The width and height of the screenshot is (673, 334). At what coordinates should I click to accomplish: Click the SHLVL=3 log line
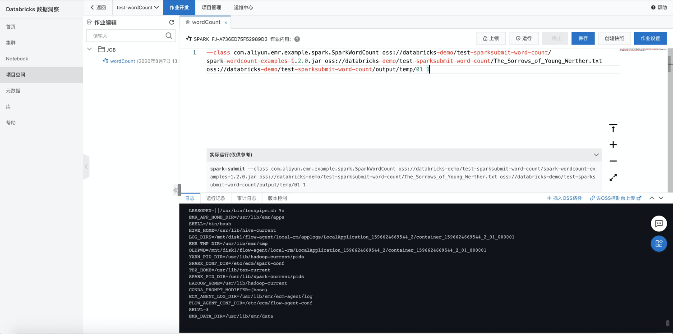(199, 310)
